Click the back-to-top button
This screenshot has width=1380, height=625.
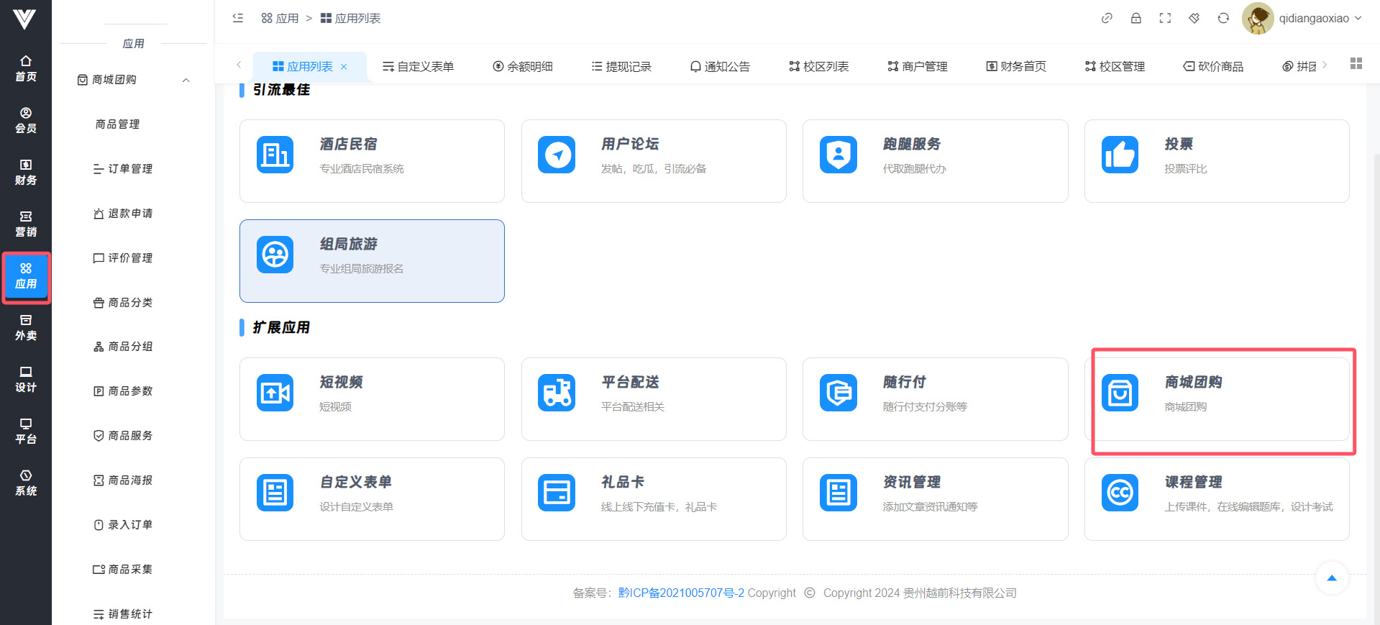(x=1331, y=578)
